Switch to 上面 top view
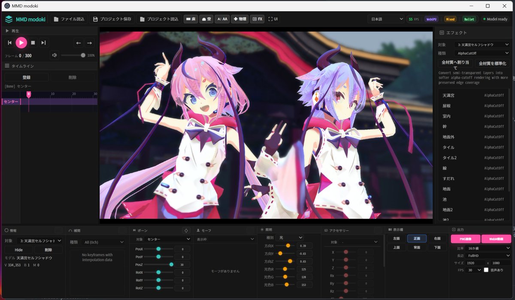Screen dimensions: 515x300 point(396,247)
